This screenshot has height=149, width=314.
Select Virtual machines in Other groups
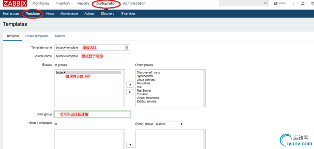pyautogui.click(x=148, y=98)
